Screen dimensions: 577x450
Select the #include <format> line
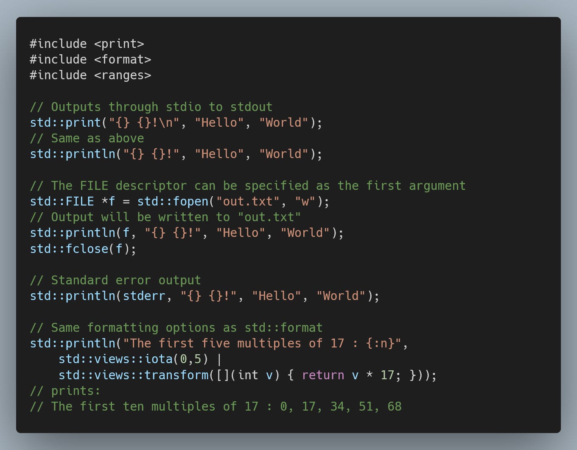pyautogui.click(x=90, y=59)
